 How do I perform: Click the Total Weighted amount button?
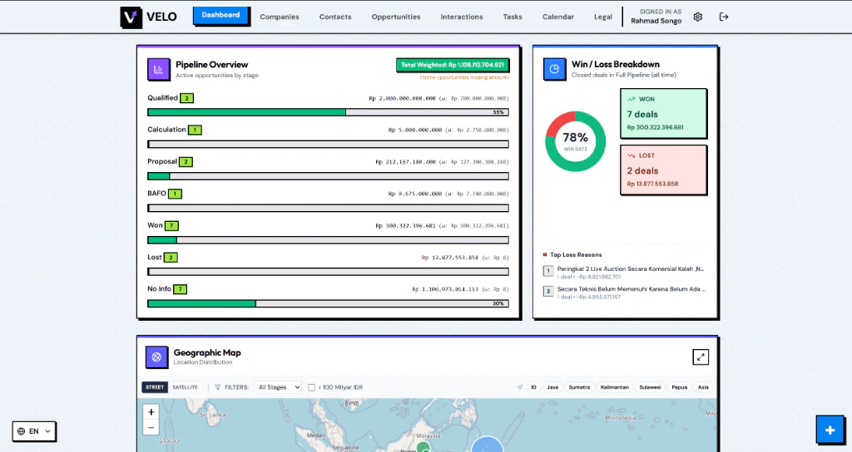click(x=453, y=65)
